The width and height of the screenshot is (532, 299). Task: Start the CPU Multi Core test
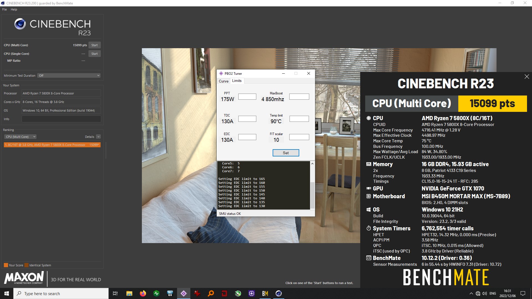(94, 45)
